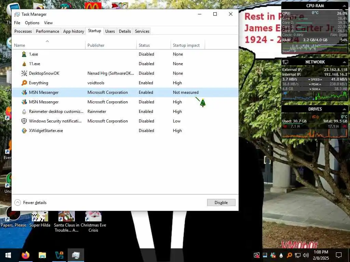
Task: Click the Windows Security row's Low impact
Action: 177,121
